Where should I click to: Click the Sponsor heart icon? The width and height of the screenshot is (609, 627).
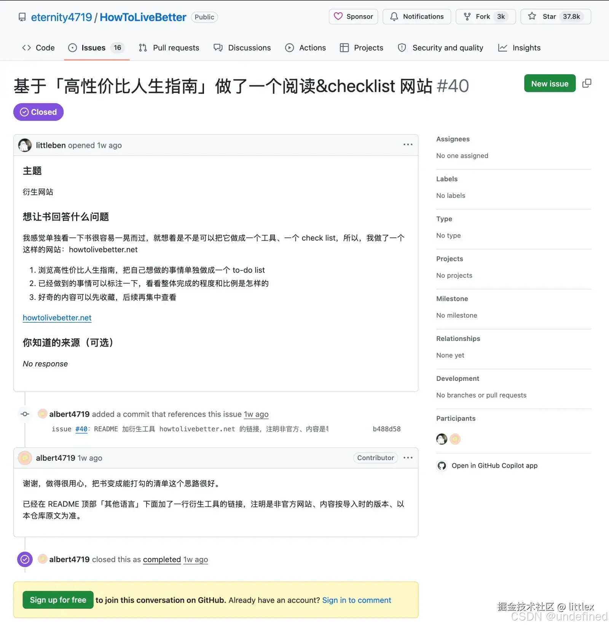point(338,16)
